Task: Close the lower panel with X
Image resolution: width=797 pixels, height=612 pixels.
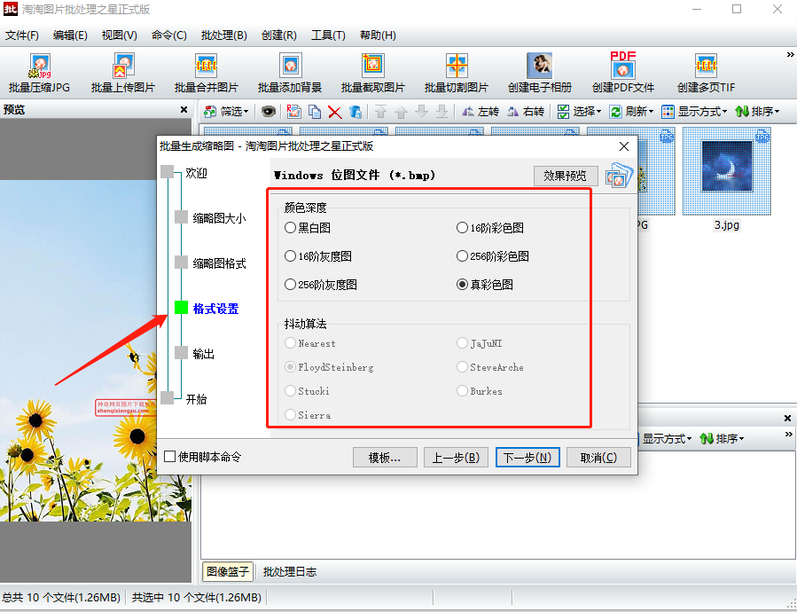Action: (x=787, y=418)
